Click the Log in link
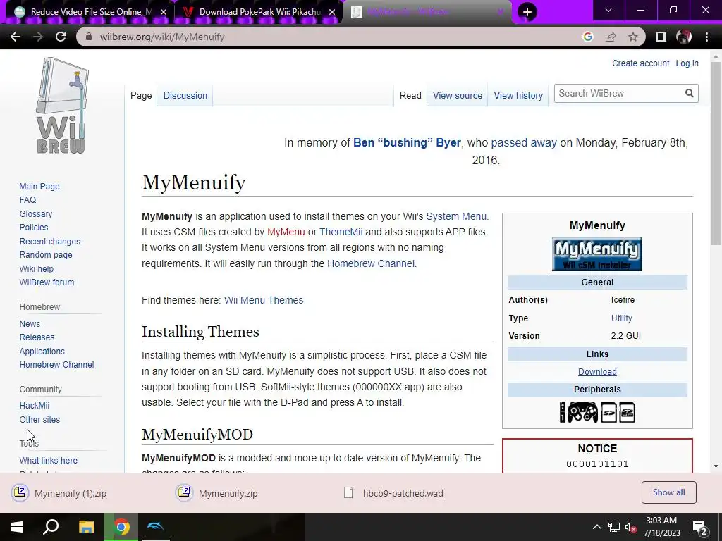The image size is (722, 541). (687, 63)
